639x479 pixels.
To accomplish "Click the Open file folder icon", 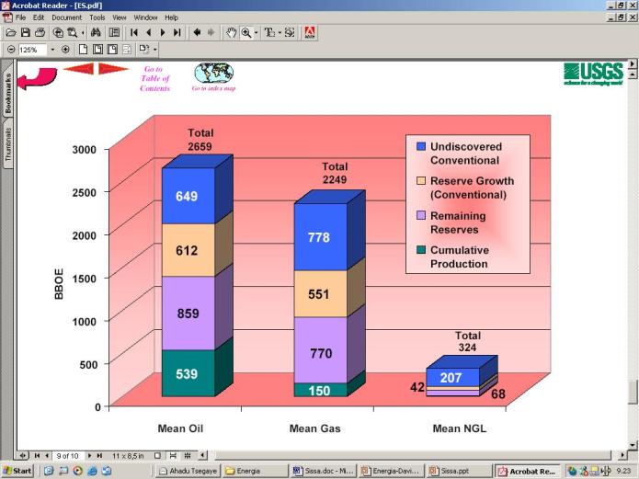I will tap(11, 32).
